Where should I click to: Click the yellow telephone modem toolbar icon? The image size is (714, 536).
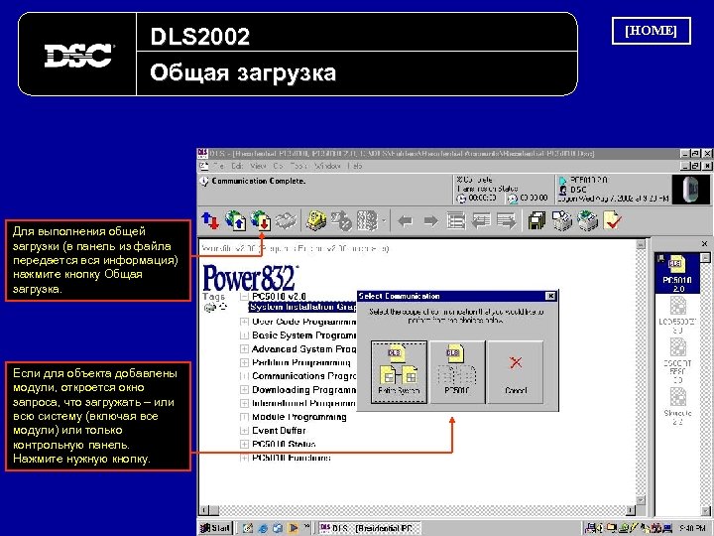coord(316,221)
